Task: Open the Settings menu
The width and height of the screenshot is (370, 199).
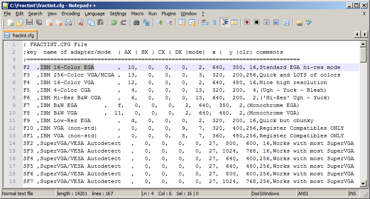Action: tap(118, 14)
